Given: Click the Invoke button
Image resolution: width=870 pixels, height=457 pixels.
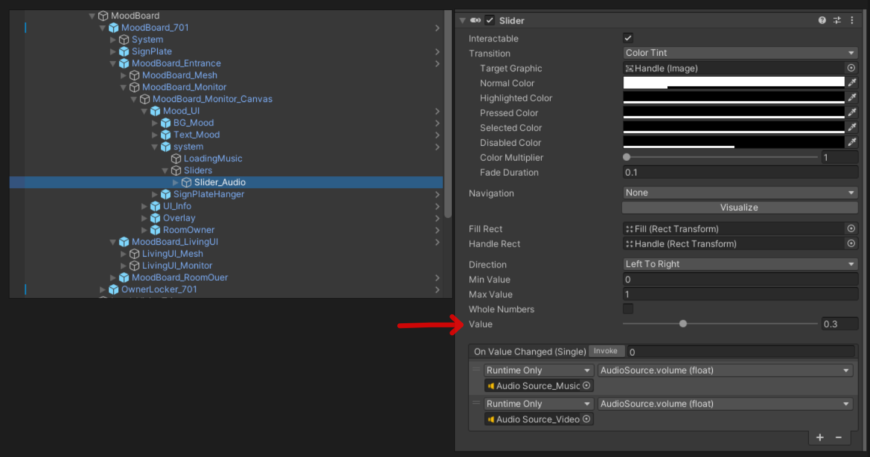Looking at the screenshot, I should (606, 351).
